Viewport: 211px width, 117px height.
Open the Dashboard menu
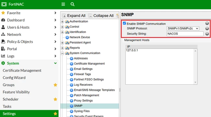tap(29, 20)
